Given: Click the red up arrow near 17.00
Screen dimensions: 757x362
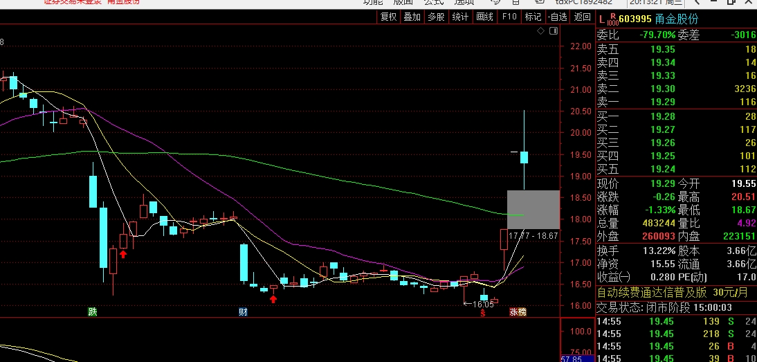Looking at the screenshot, I should [x=123, y=254].
